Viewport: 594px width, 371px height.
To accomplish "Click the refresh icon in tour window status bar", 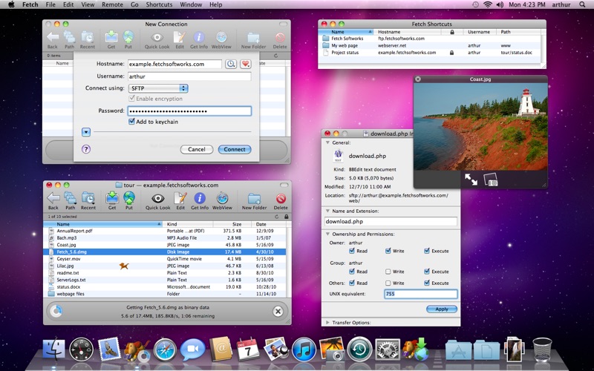I will coord(276,217).
